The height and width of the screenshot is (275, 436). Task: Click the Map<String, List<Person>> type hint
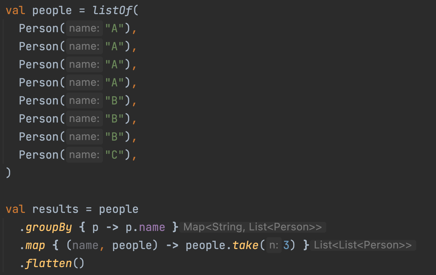(252, 227)
